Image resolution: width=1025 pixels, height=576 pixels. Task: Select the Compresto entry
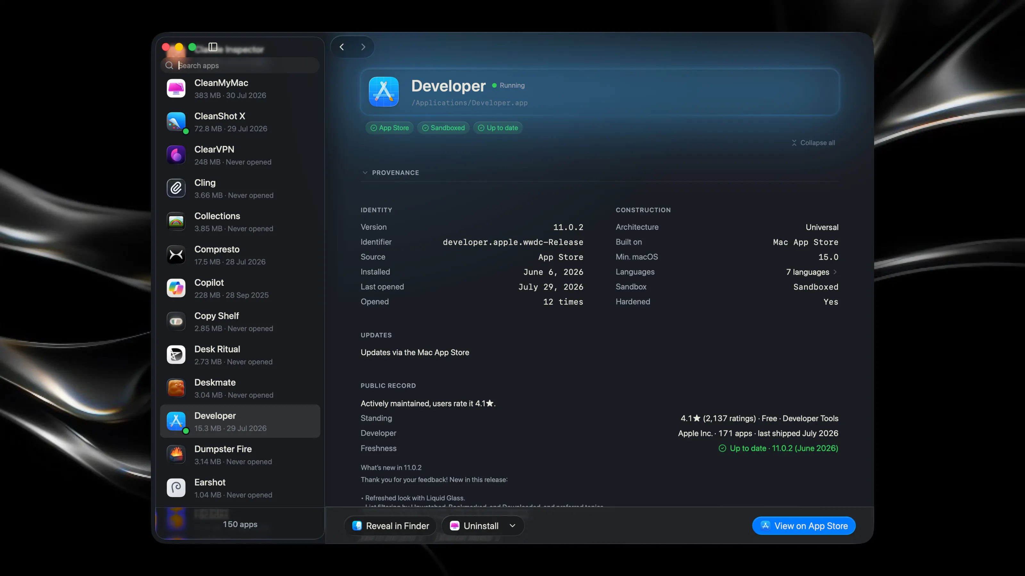[240, 255]
